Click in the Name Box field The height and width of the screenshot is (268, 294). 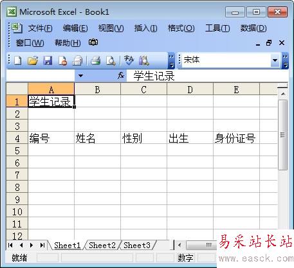point(41,76)
